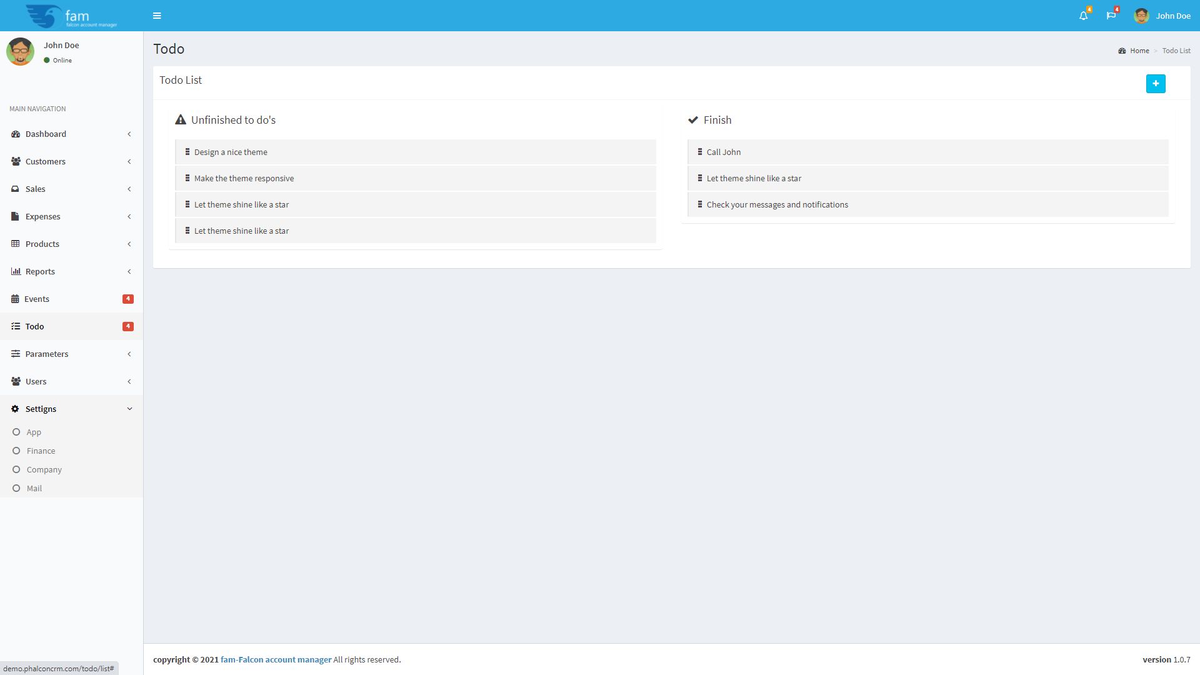Open fam-Falcon account manager footer link
1200x675 pixels.
[x=276, y=659]
